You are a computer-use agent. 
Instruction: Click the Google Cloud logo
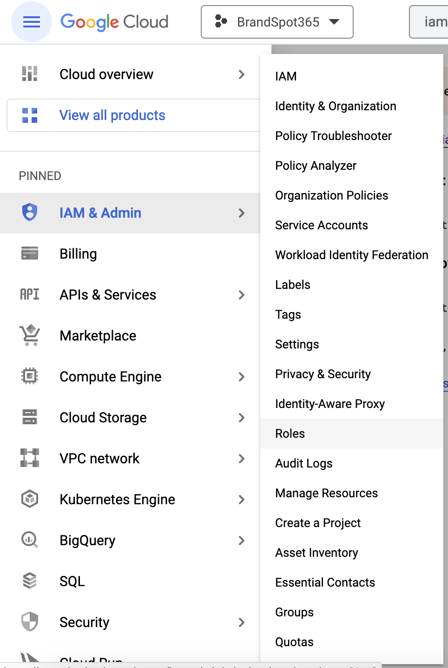click(x=114, y=22)
